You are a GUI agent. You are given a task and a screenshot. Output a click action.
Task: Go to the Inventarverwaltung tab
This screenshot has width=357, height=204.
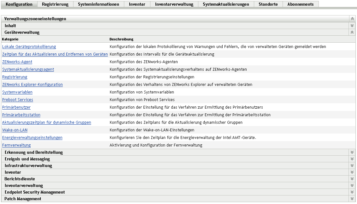pyautogui.click(x=174, y=4)
